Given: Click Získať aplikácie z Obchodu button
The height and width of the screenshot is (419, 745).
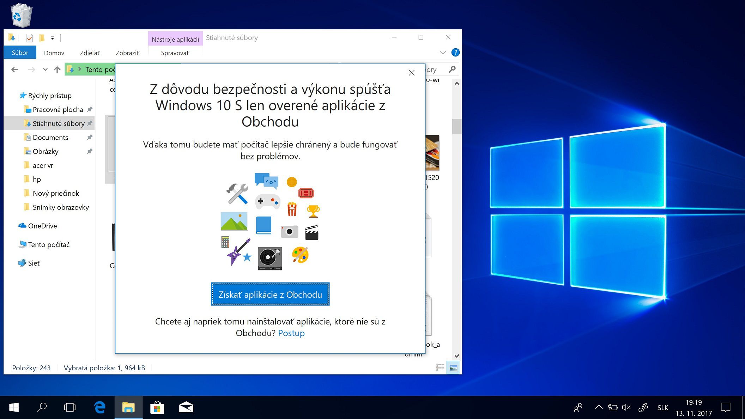Looking at the screenshot, I should click(270, 294).
